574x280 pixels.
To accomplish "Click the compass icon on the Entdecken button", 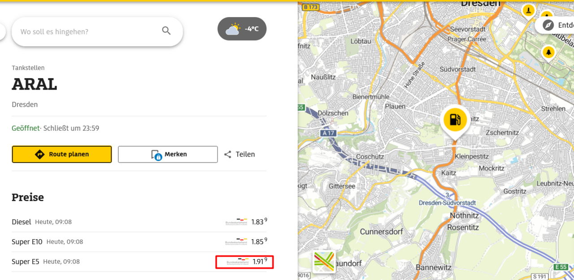I will 548,25.
